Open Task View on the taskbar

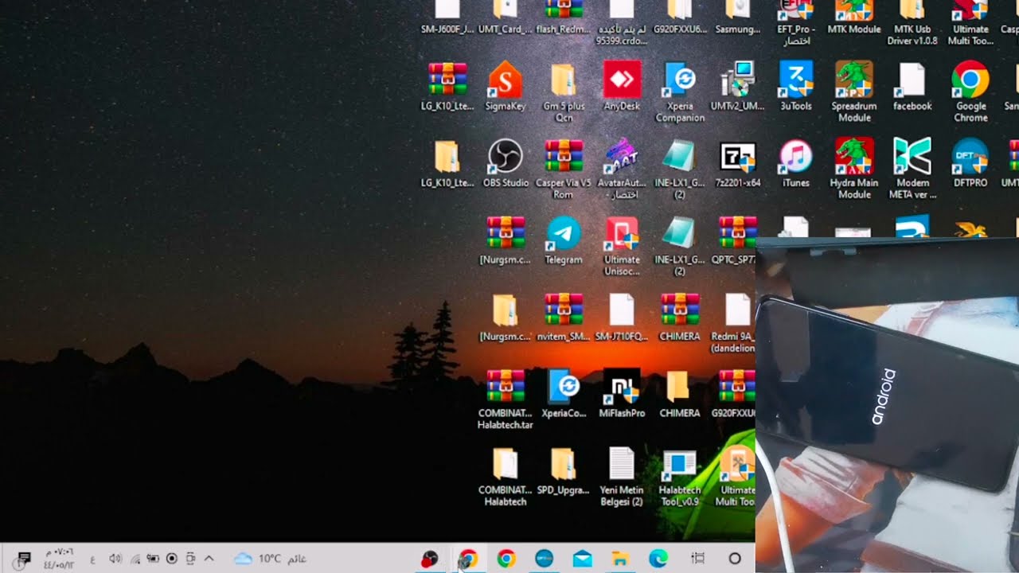click(697, 559)
